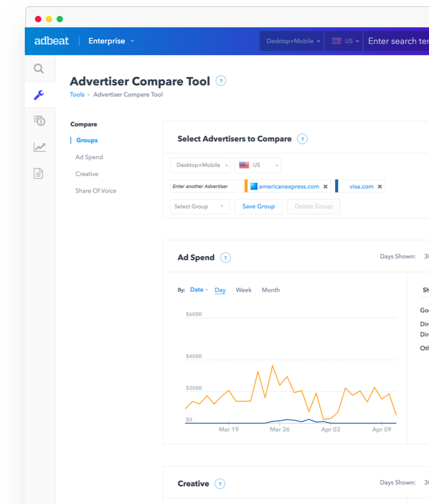Image resolution: width=429 pixels, height=504 pixels.
Task: Click the Tools breadcrumb link
Action: point(77,95)
